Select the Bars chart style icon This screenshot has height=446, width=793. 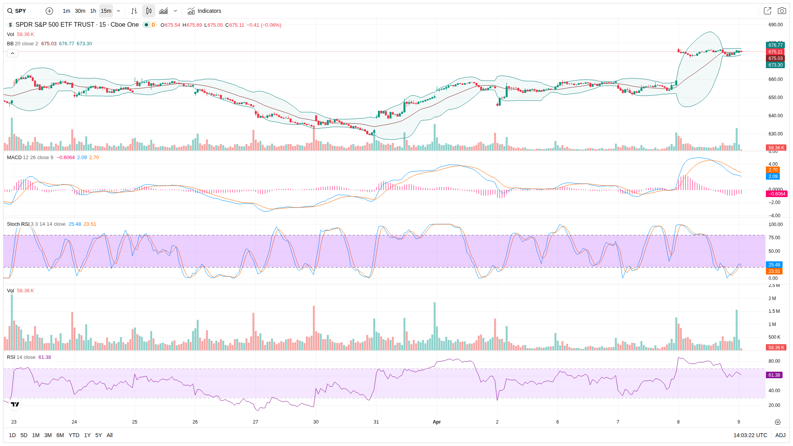point(134,11)
